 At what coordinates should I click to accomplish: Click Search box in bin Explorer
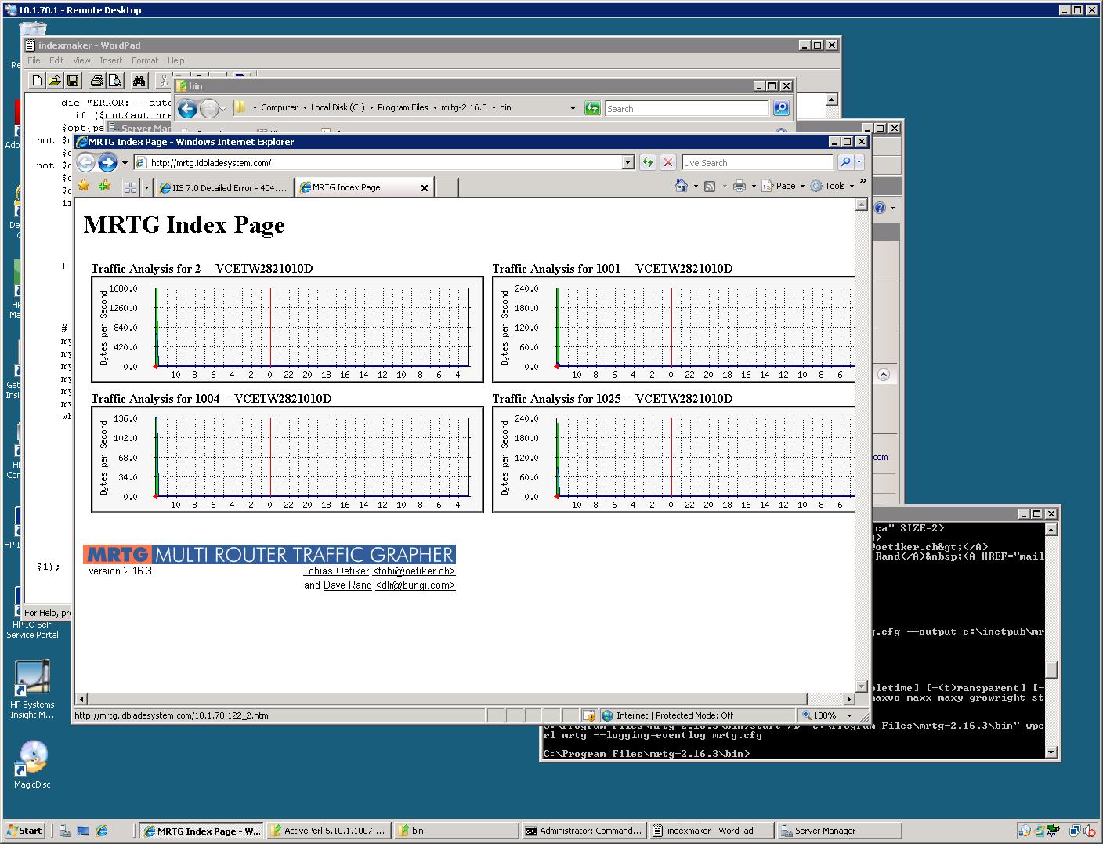tap(687, 108)
